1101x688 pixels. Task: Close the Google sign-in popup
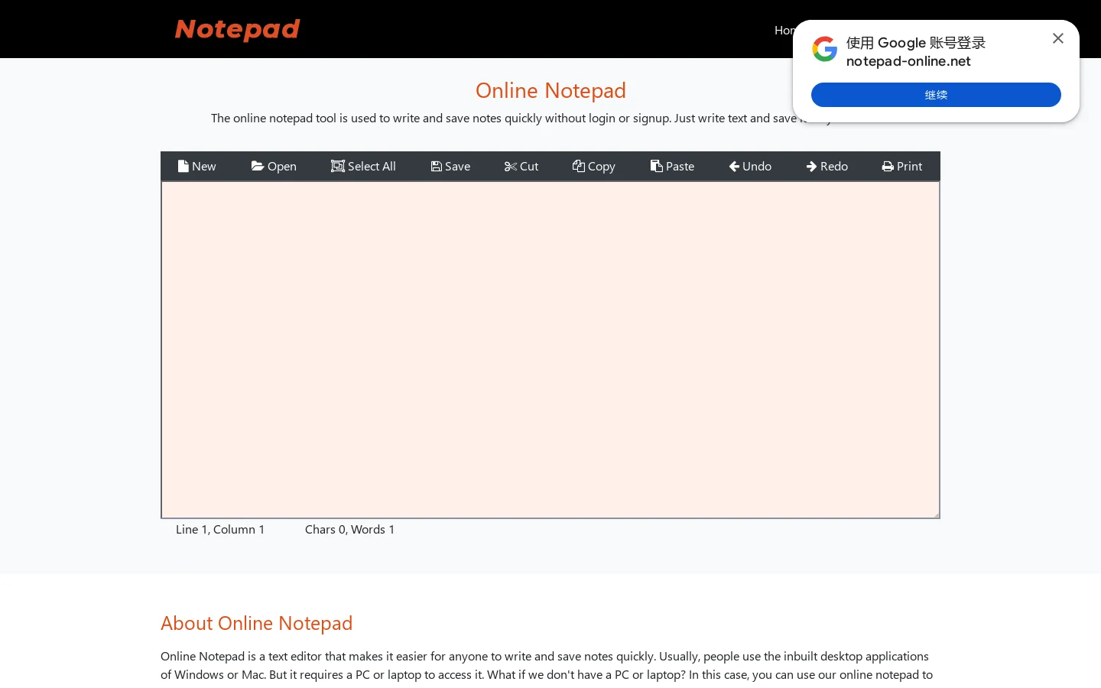pos(1058,38)
